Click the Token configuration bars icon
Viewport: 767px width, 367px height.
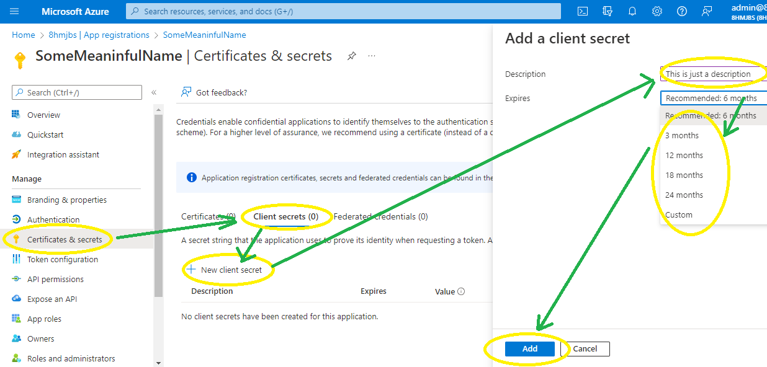click(x=16, y=259)
